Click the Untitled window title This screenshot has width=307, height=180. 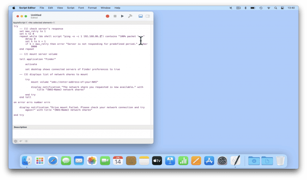(36, 15)
